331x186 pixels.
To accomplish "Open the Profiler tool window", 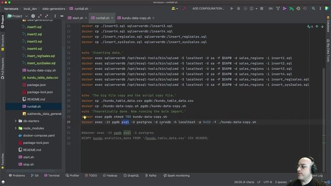I will 72,176.
